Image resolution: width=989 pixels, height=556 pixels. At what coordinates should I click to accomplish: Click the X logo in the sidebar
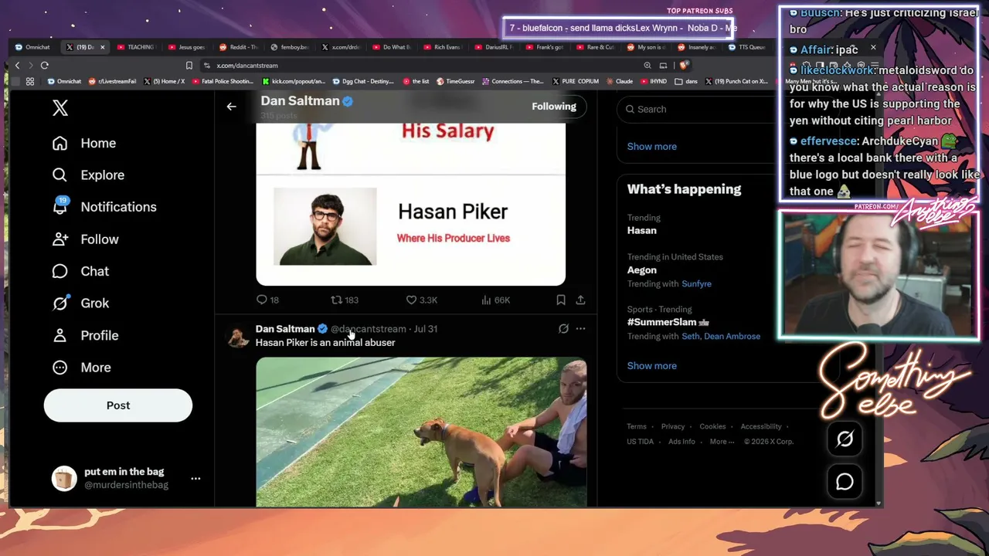(60, 108)
